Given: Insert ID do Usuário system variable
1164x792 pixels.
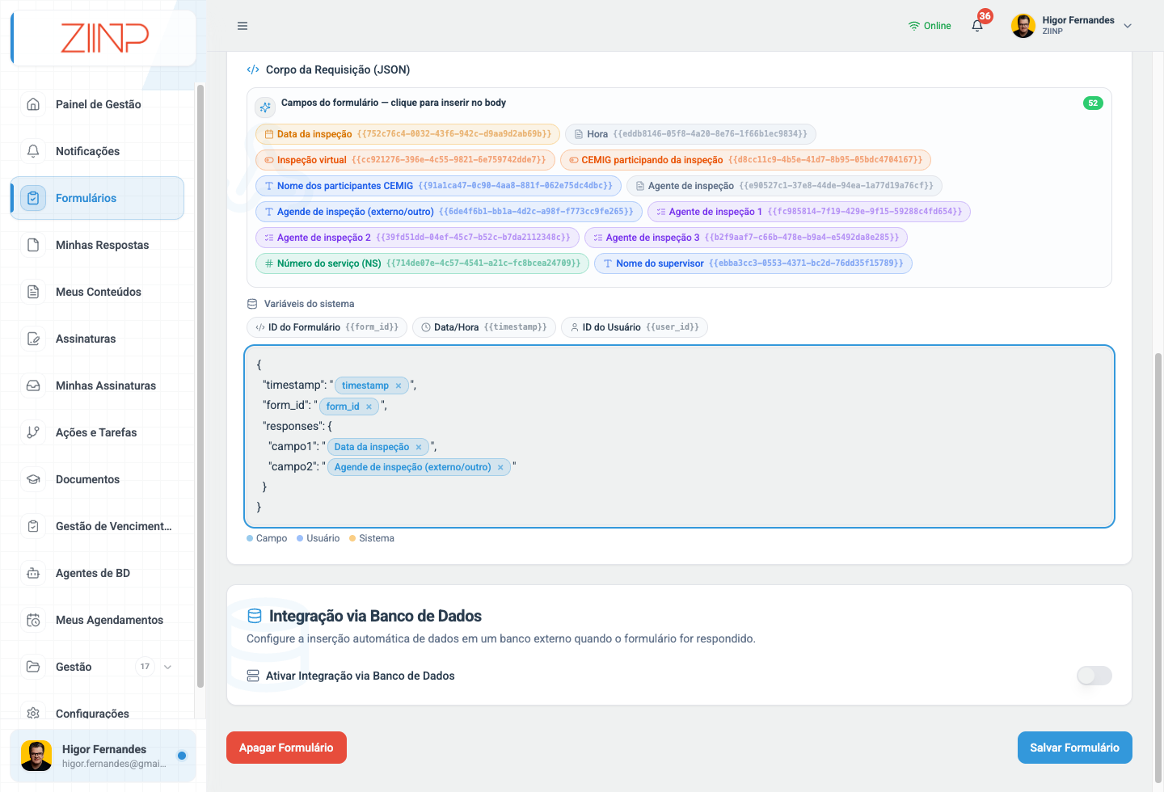Looking at the screenshot, I should [x=634, y=327].
